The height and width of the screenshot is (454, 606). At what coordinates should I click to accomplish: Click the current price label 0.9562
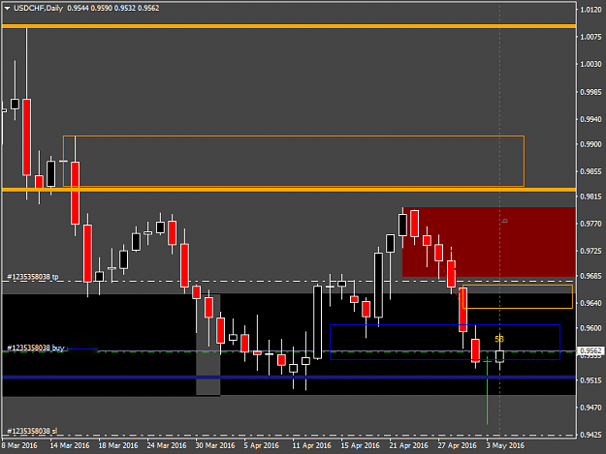coord(590,351)
